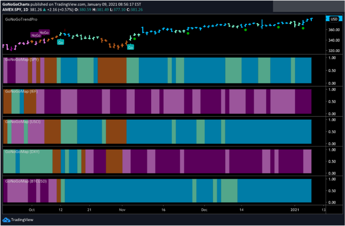Click the Go signal marker near October 12
Screen dimensions: 345x226
(61, 42)
